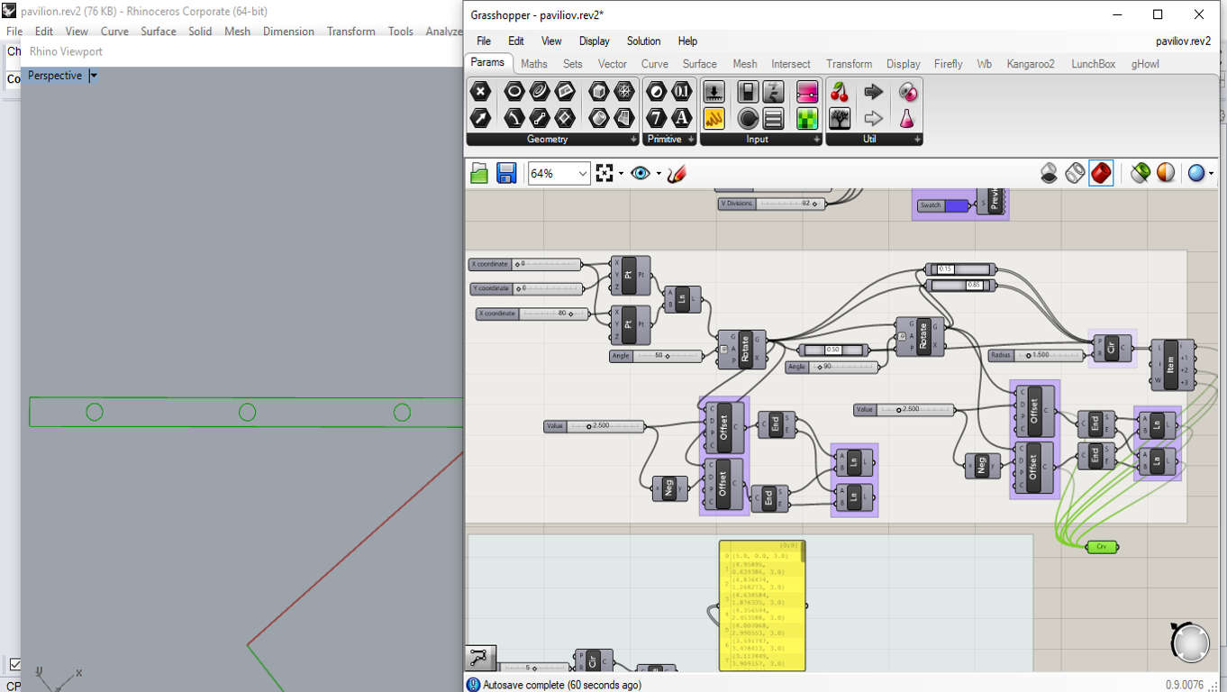Screen dimensions: 1227x692
Task: Click the Angle slider set to 50
Action: click(657, 356)
